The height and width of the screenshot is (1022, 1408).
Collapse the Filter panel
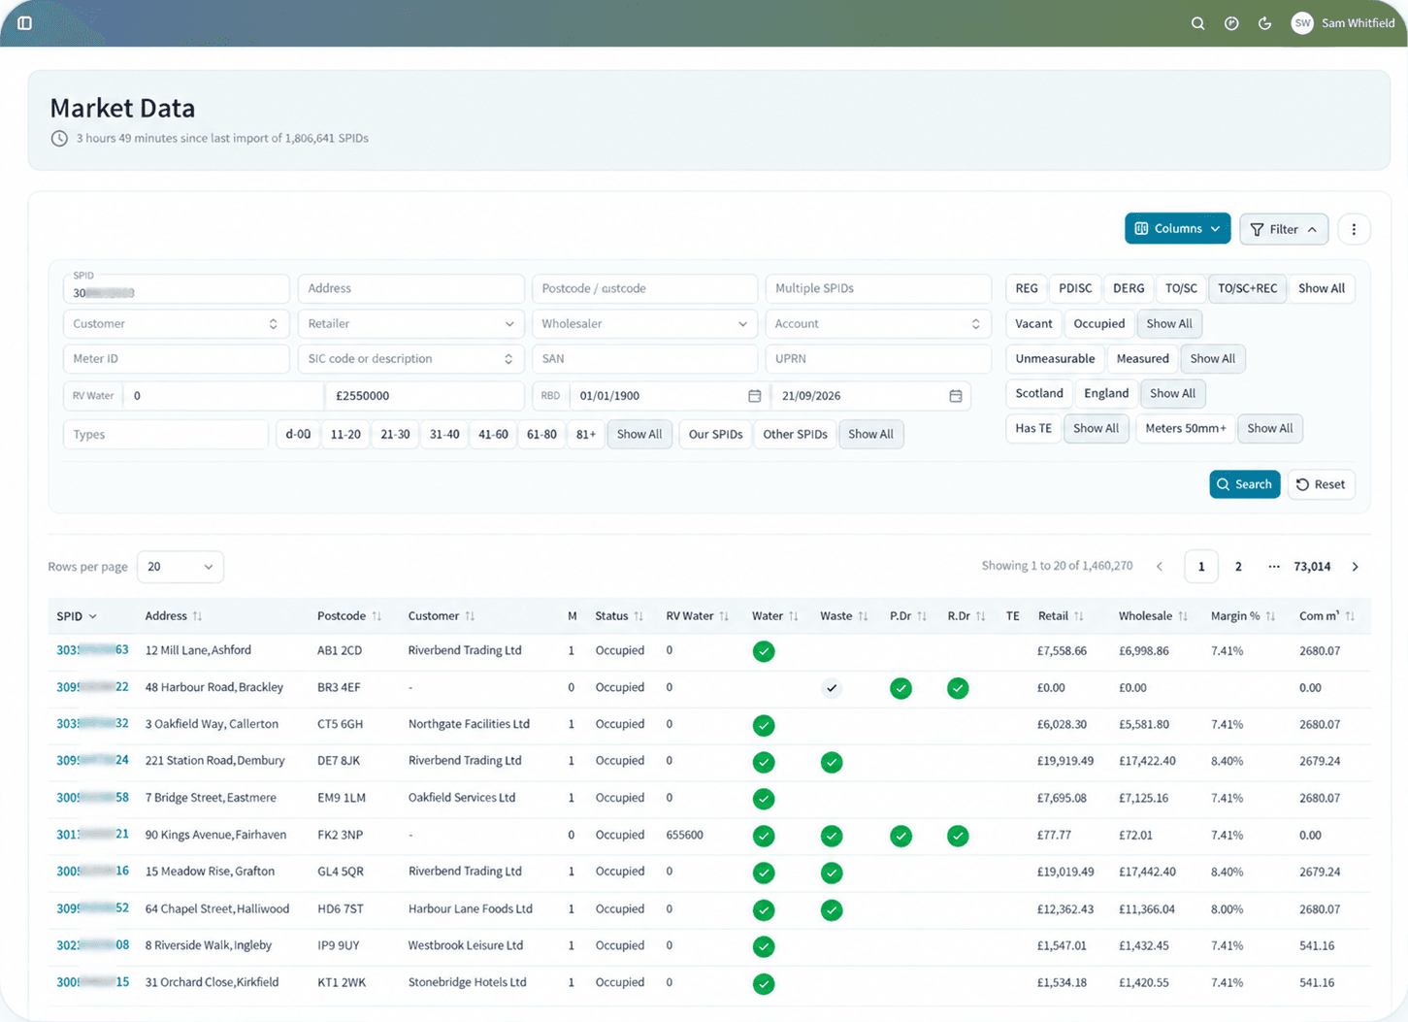[x=1284, y=229]
